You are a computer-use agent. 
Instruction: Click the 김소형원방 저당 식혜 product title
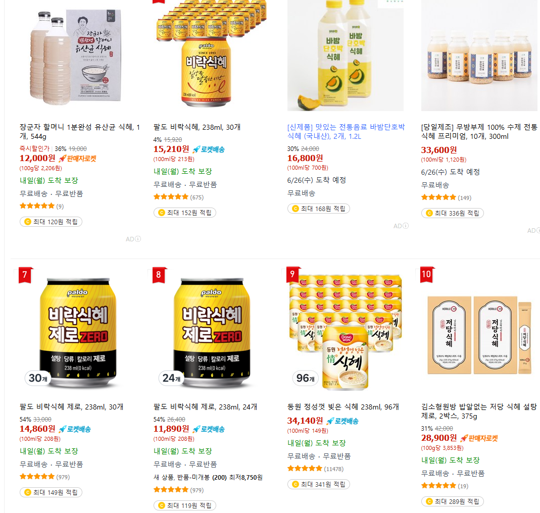[479, 412]
